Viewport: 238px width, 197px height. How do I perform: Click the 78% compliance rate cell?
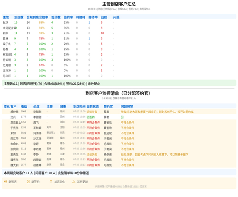(x=42, y=39)
